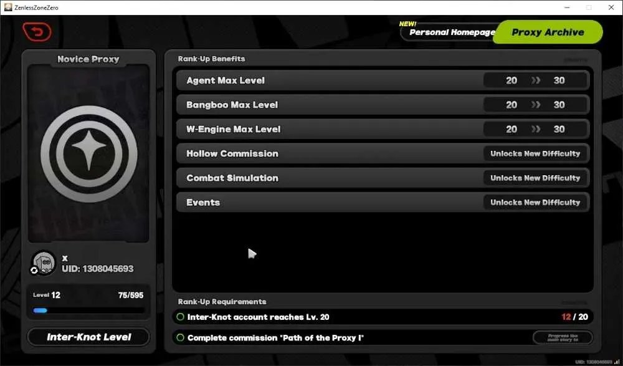623x366 pixels.
Task: Click the W-Engine Max Level double-arrow icon
Action: click(x=536, y=129)
